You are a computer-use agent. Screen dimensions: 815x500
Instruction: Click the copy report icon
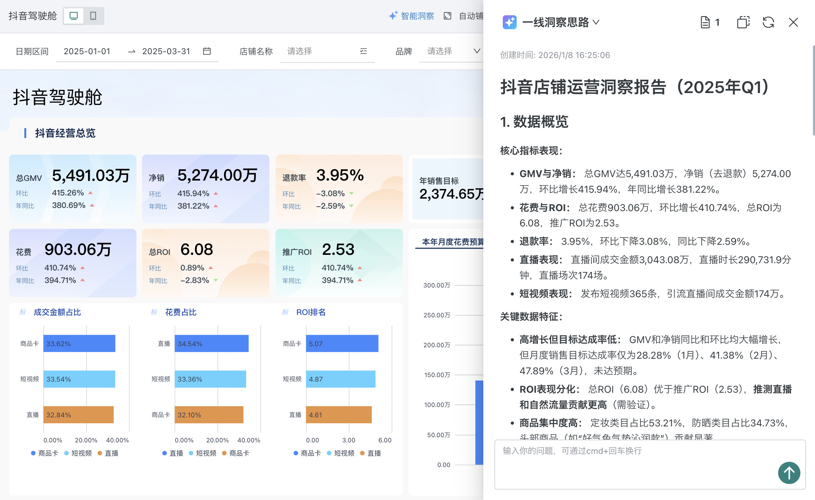743,23
